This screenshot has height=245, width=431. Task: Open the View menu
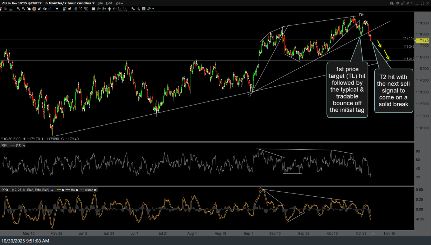[x=119, y=3]
